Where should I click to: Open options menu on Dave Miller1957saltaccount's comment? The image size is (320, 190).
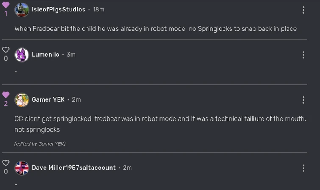303,168
